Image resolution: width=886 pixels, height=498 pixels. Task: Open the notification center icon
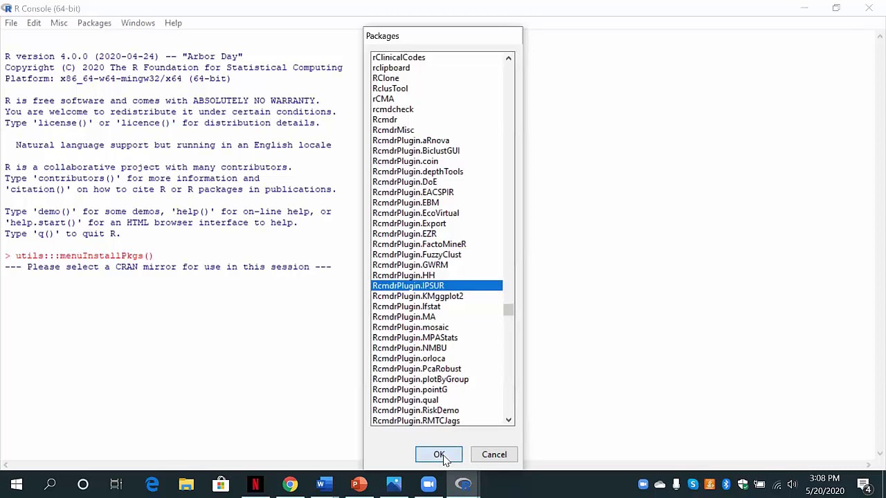pos(865,484)
